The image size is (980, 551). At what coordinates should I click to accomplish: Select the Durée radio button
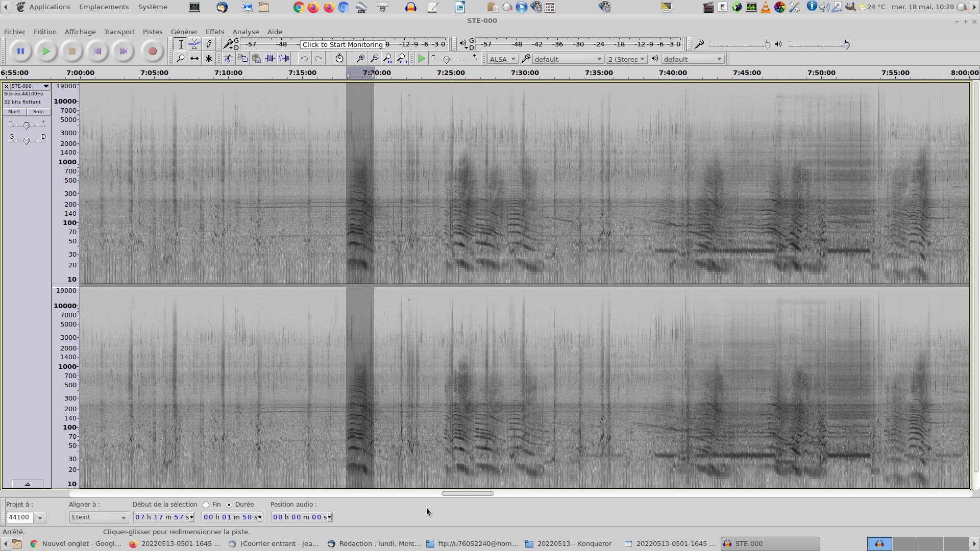coord(229,505)
